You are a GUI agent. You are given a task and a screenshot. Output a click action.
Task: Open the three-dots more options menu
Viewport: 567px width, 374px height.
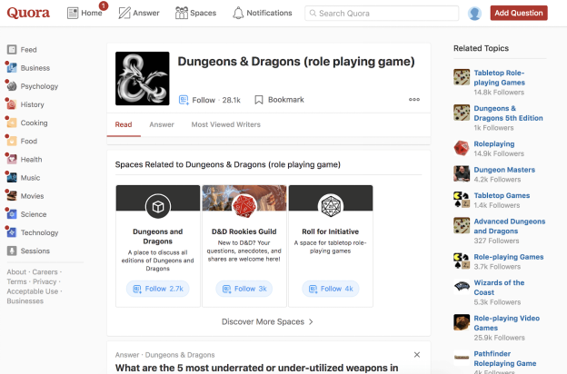414,99
